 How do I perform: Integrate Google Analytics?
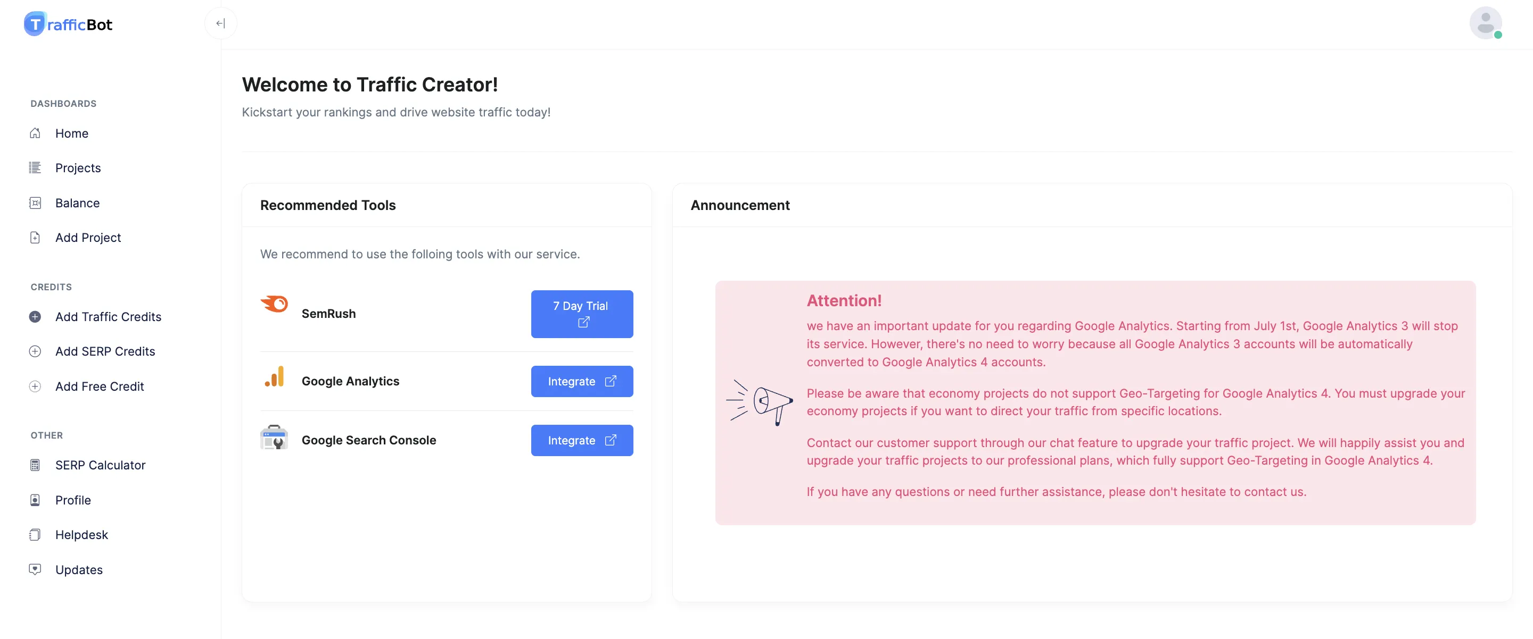pos(581,381)
